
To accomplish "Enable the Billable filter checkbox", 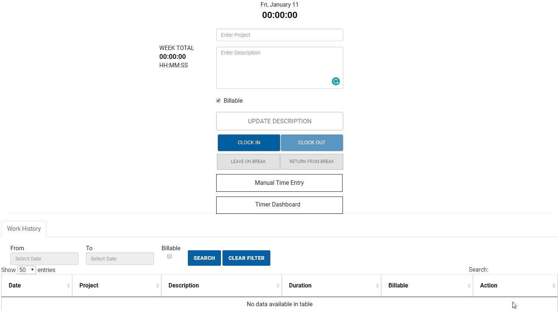I will [169, 256].
